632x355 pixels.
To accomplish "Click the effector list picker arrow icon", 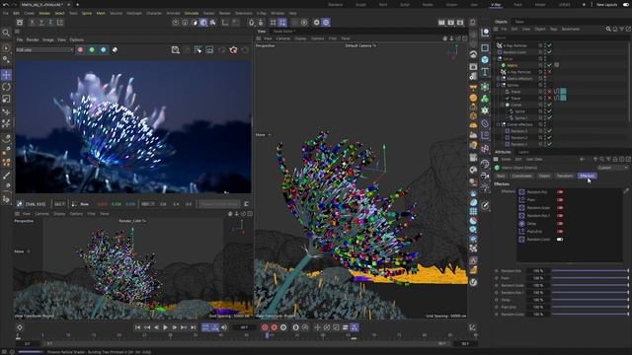I will click(626, 191).
